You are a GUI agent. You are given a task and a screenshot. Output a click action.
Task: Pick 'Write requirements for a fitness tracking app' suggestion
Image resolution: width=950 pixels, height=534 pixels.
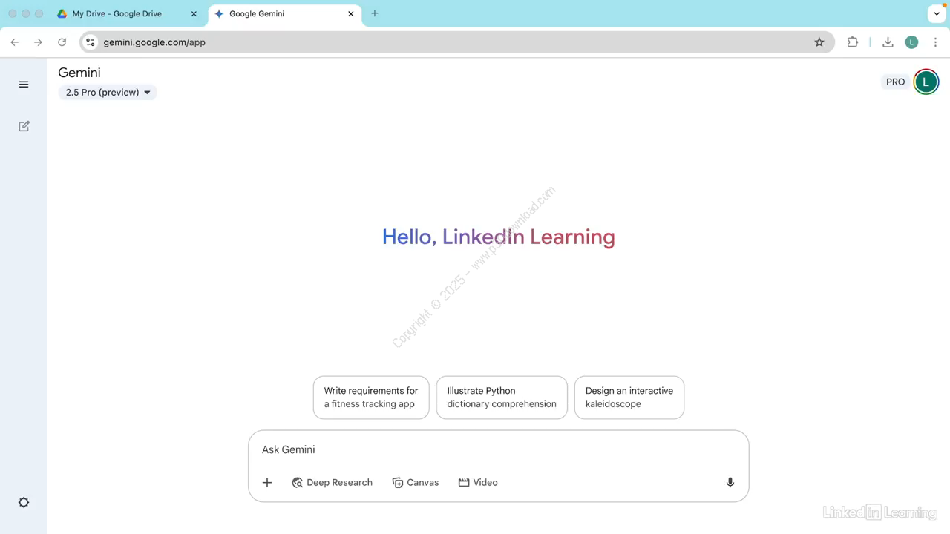coord(371,398)
